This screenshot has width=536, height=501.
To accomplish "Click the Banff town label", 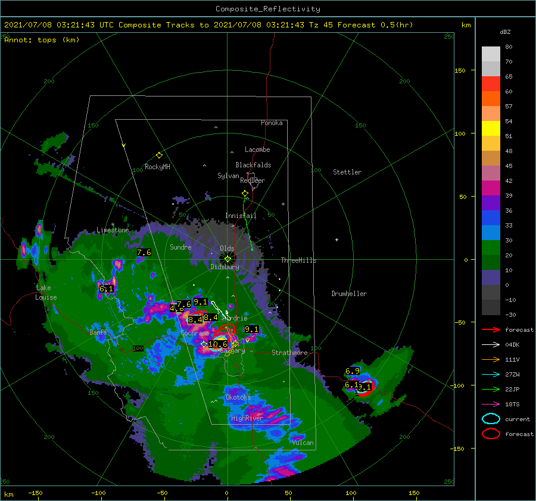I will (x=98, y=332).
